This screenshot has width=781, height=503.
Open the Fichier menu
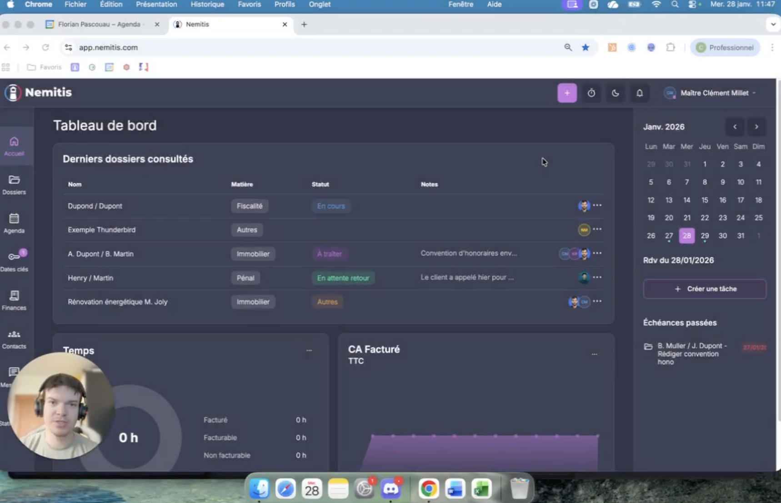(x=75, y=5)
